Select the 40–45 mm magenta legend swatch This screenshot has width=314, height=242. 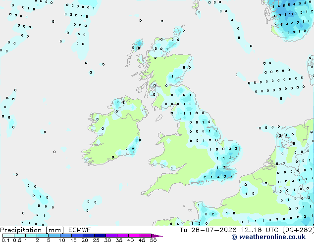134,236
